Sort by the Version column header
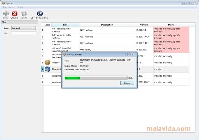 point(144,25)
